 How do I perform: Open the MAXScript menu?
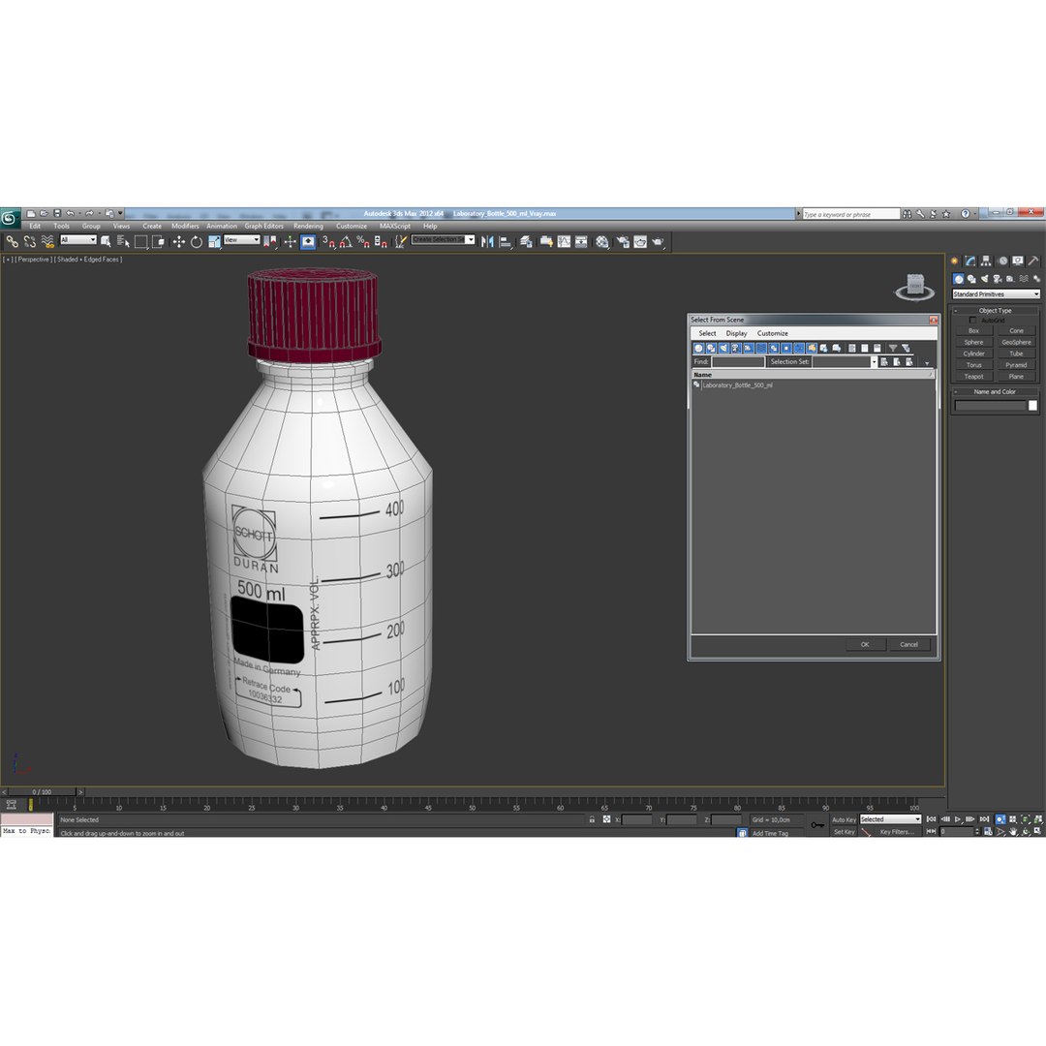tap(395, 226)
